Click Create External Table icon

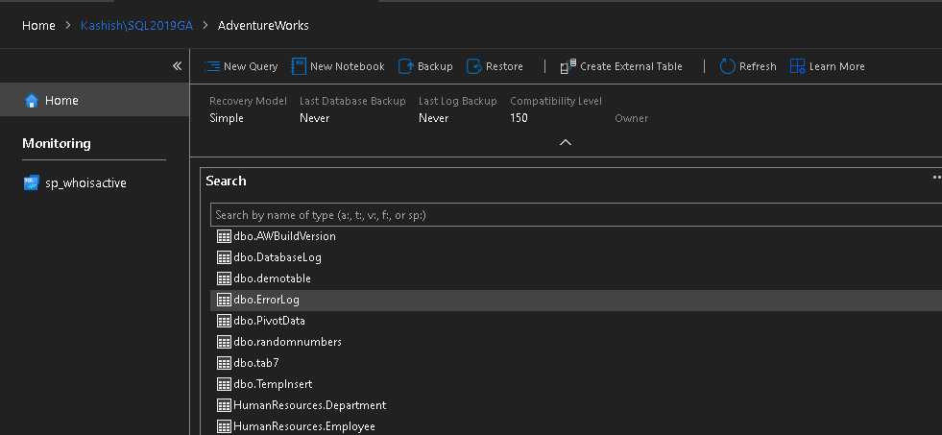pyautogui.click(x=568, y=66)
